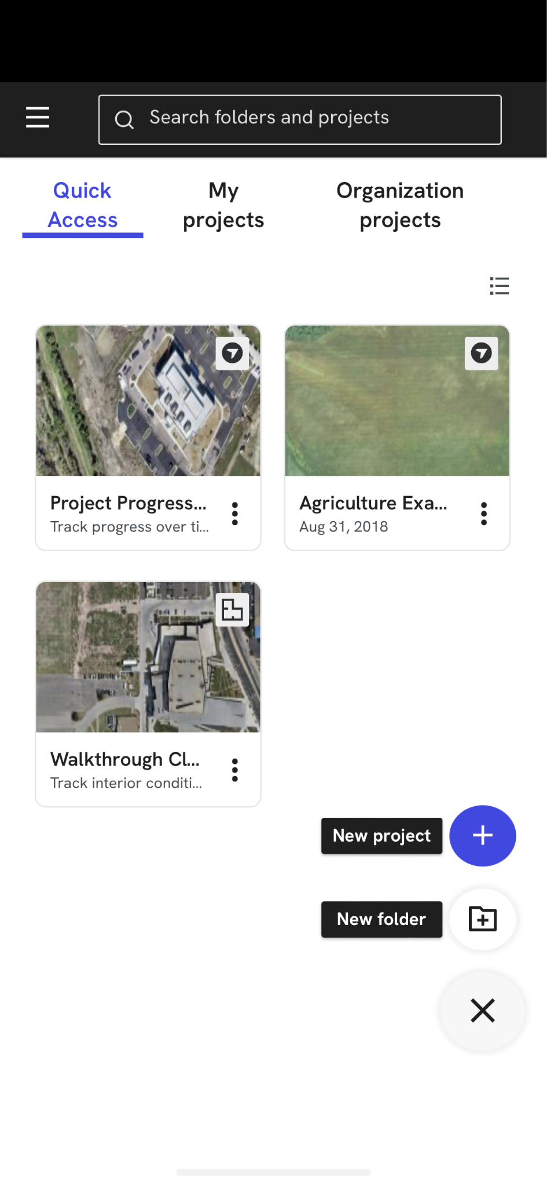Switch to Organization projects tab
Screen dimensions: 547x1187
pyautogui.click(x=400, y=206)
